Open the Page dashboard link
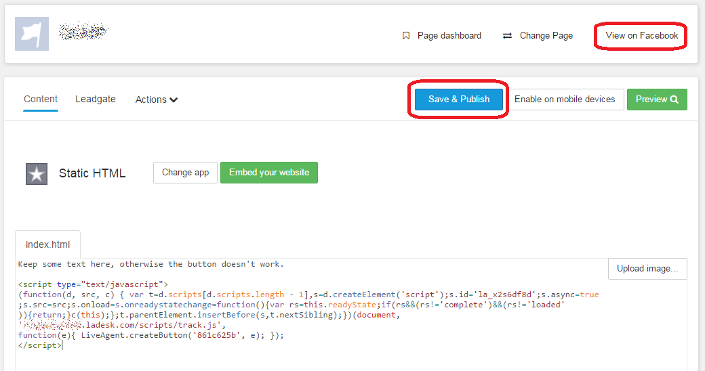 [442, 35]
